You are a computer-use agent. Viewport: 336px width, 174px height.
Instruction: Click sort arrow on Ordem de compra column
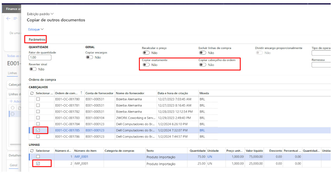pos(81,93)
